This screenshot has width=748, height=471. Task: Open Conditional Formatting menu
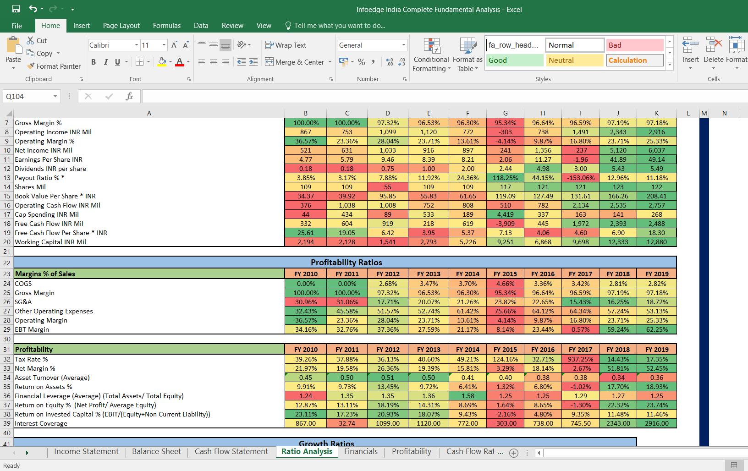click(x=431, y=55)
